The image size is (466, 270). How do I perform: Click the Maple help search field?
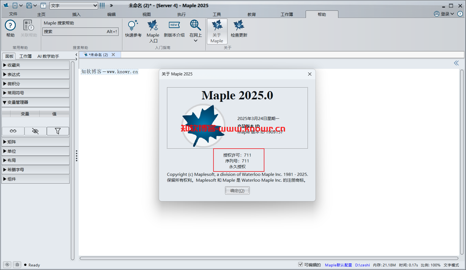click(x=80, y=32)
